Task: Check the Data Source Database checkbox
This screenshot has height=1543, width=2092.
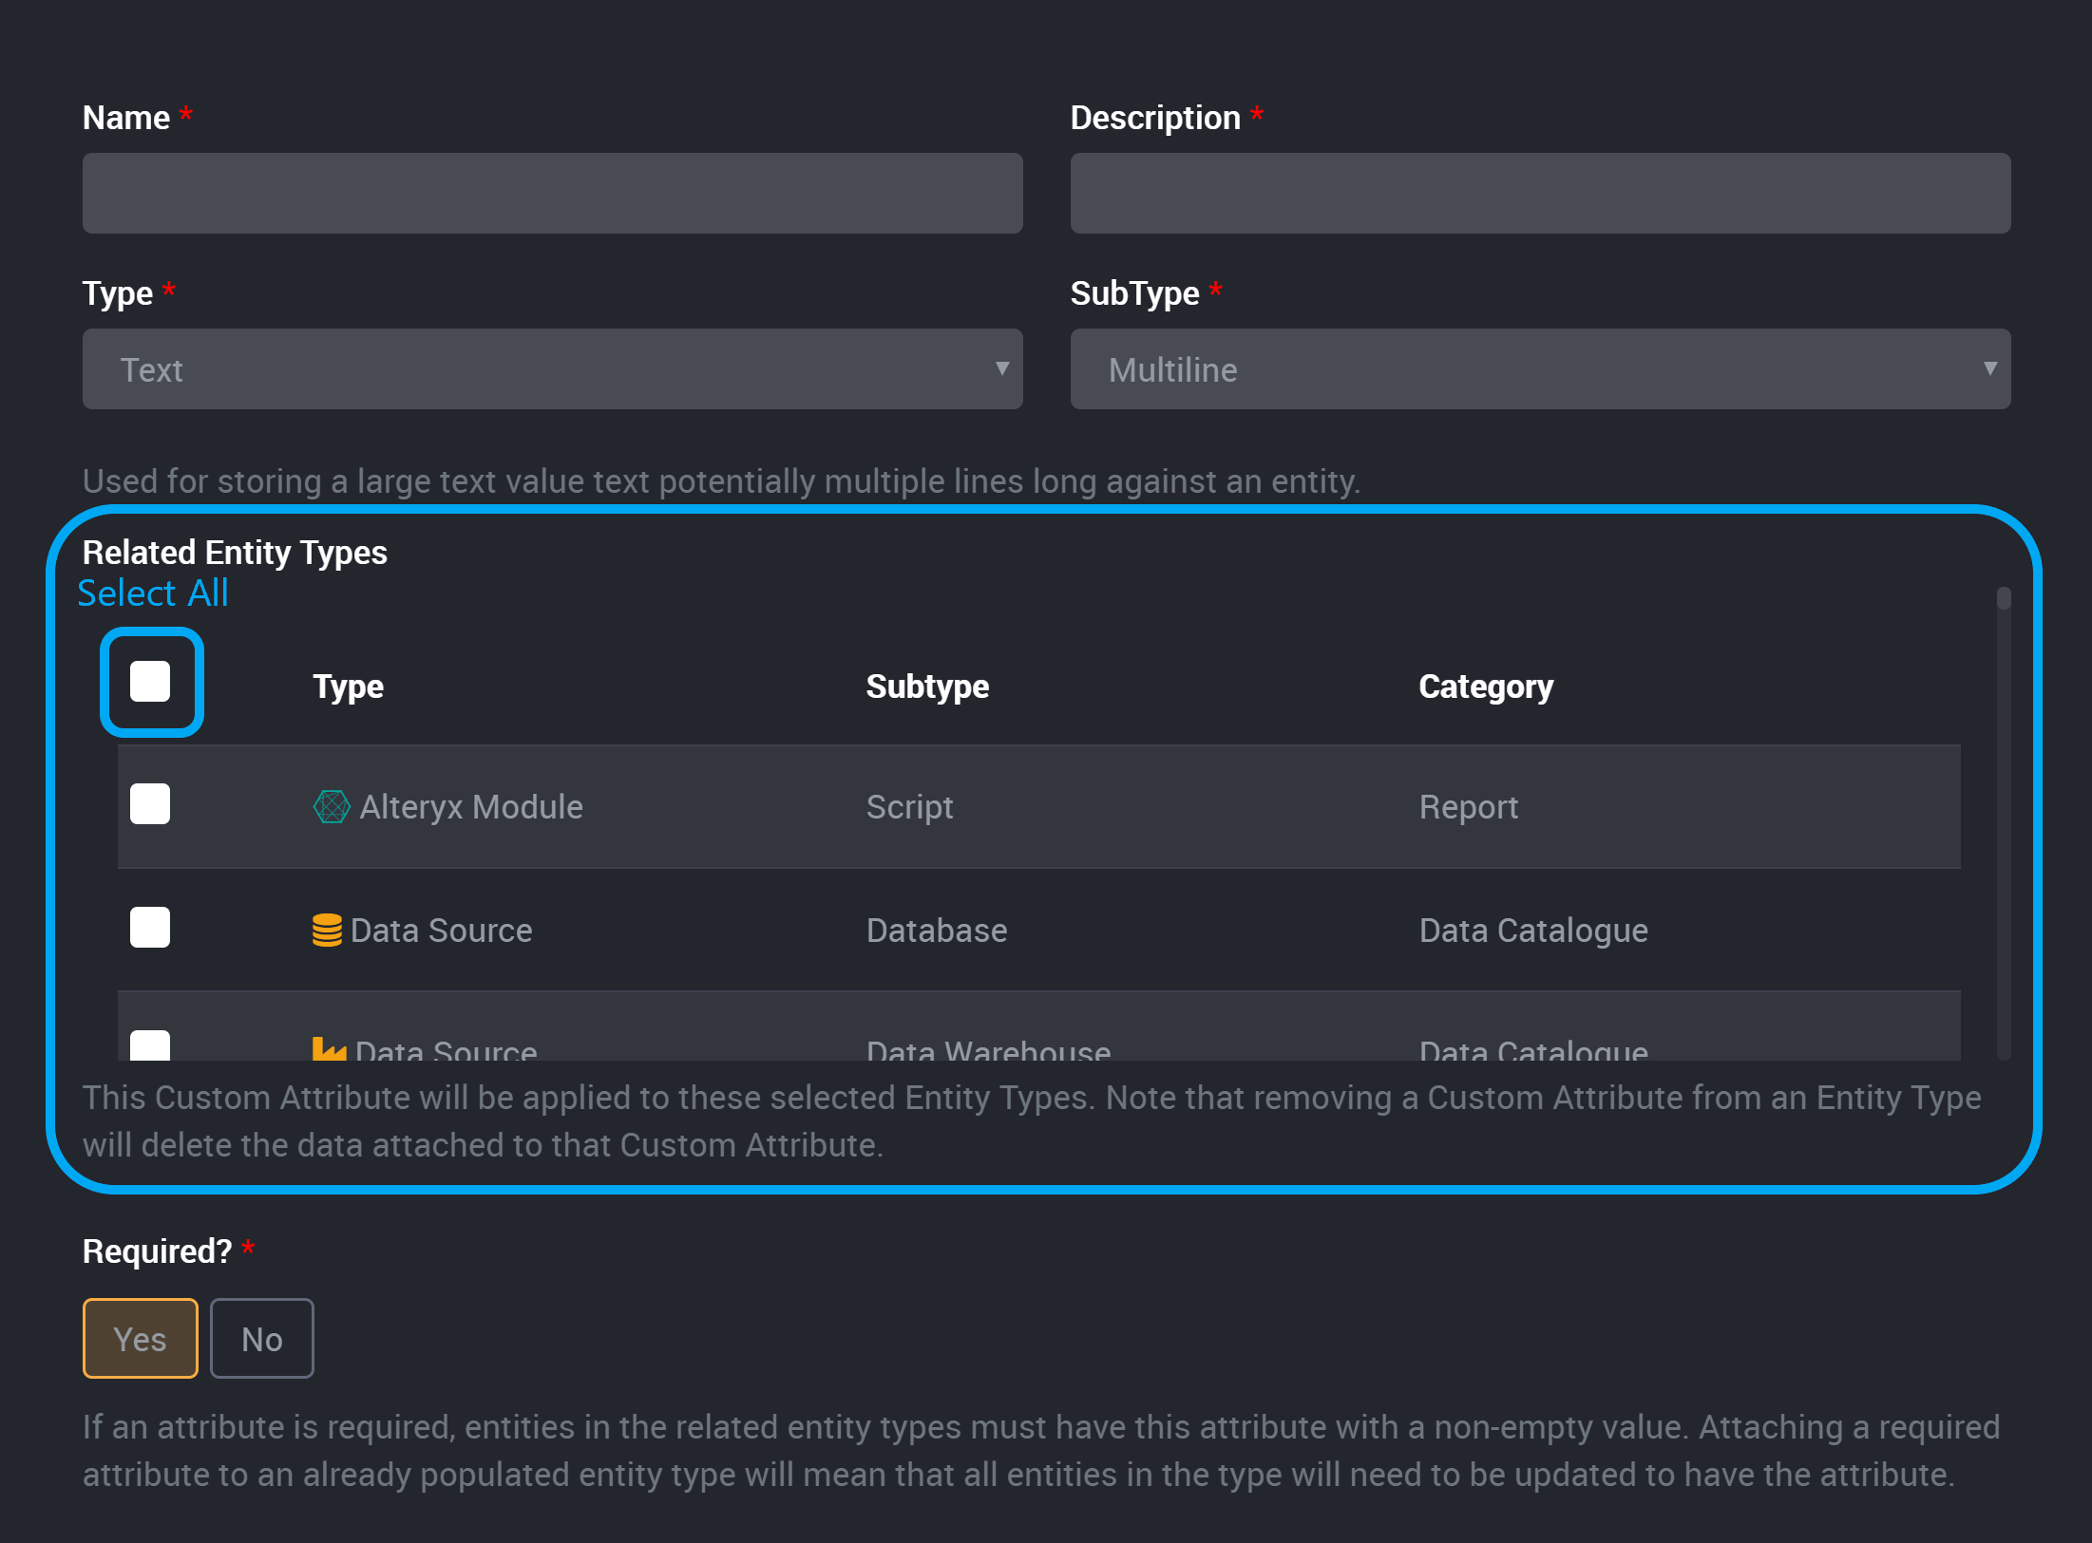Action: (x=149, y=928)
